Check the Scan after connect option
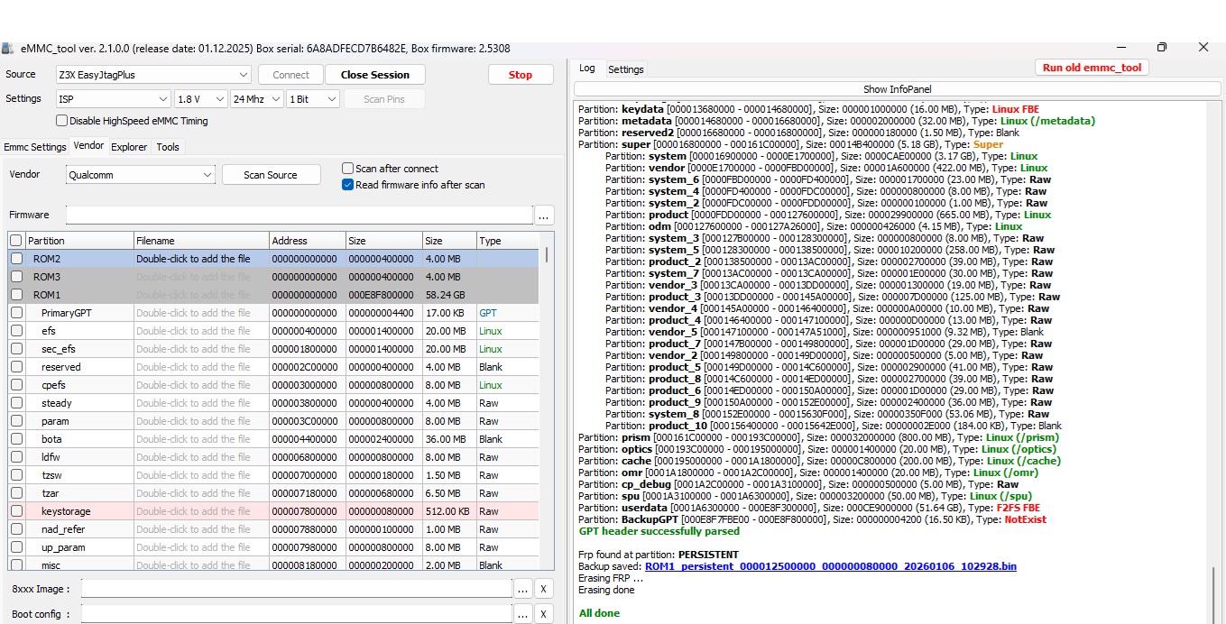This screenshot has width=1226, height=624. click(348, 169)
